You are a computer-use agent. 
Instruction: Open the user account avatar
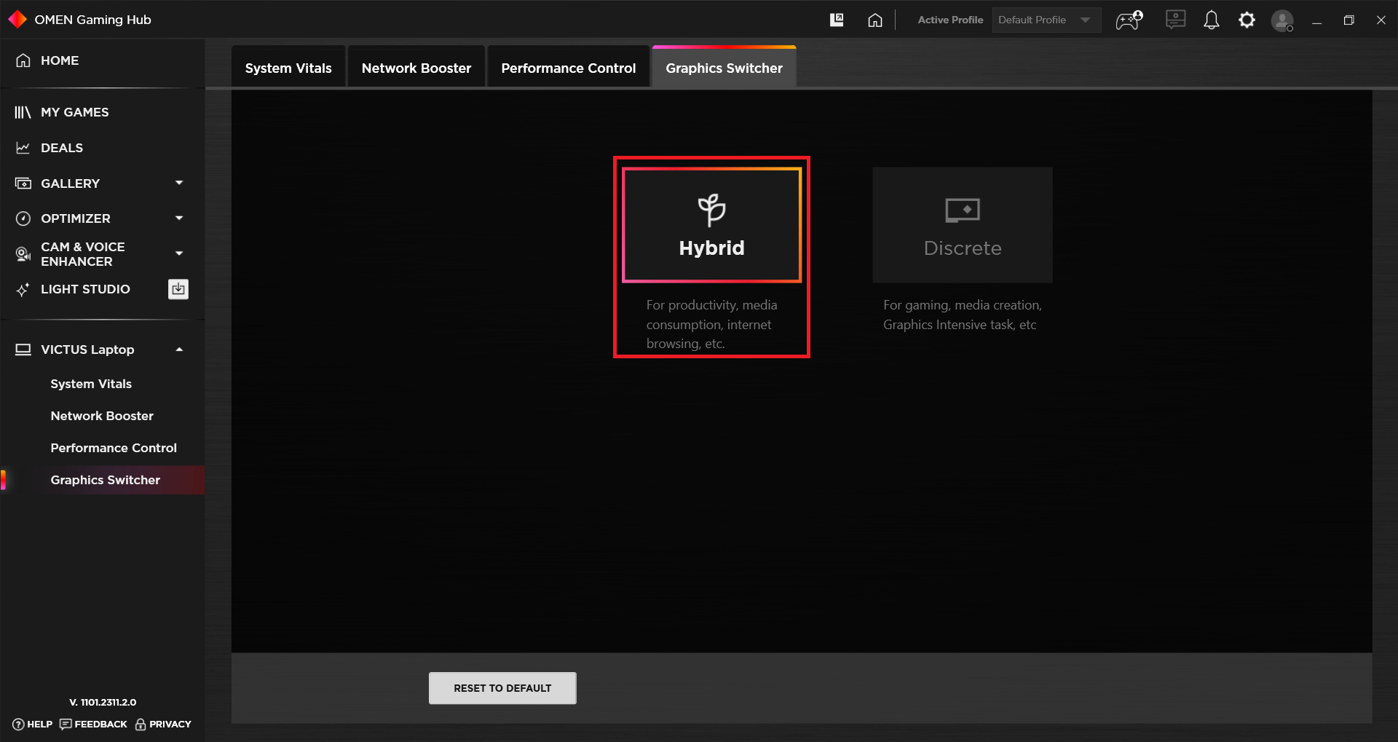click(x=1282, y=20)
